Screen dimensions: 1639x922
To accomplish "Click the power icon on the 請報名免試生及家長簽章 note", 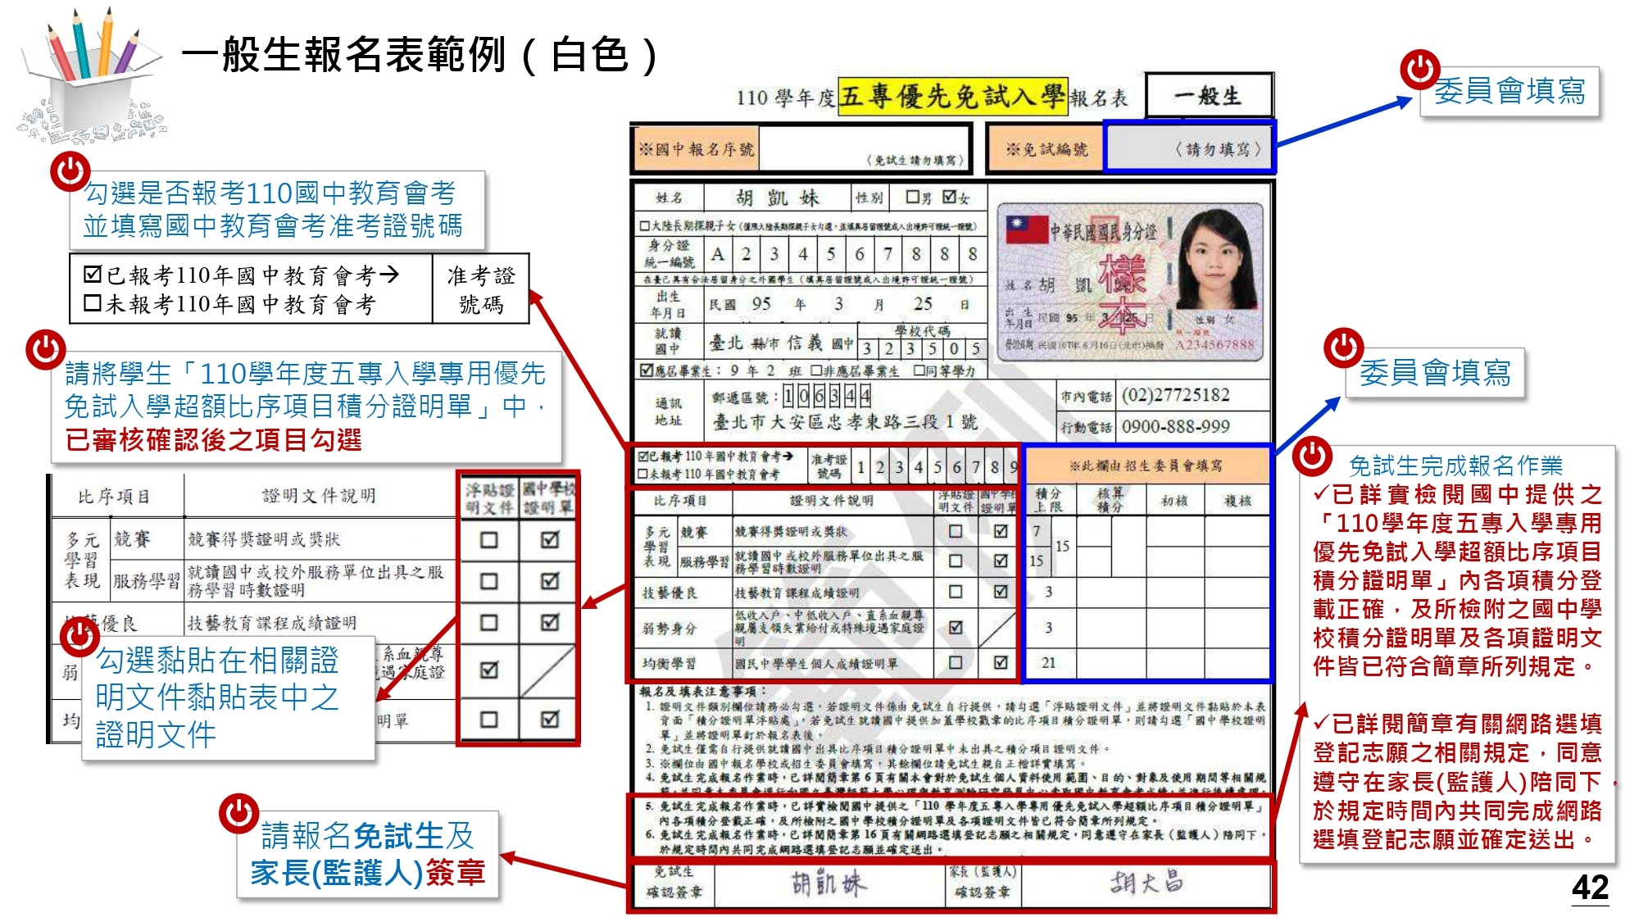I will point(238,814).
